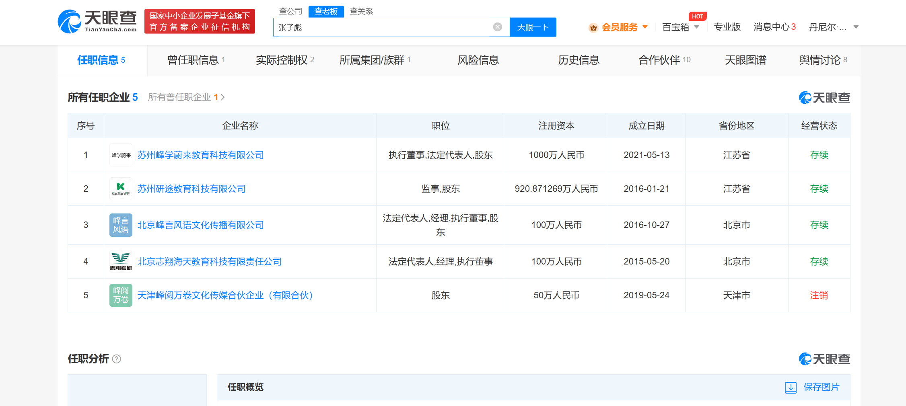Open the 曾任职信息 tab
This screenshot has width=906, height=406.
click(x=196, y=60)
